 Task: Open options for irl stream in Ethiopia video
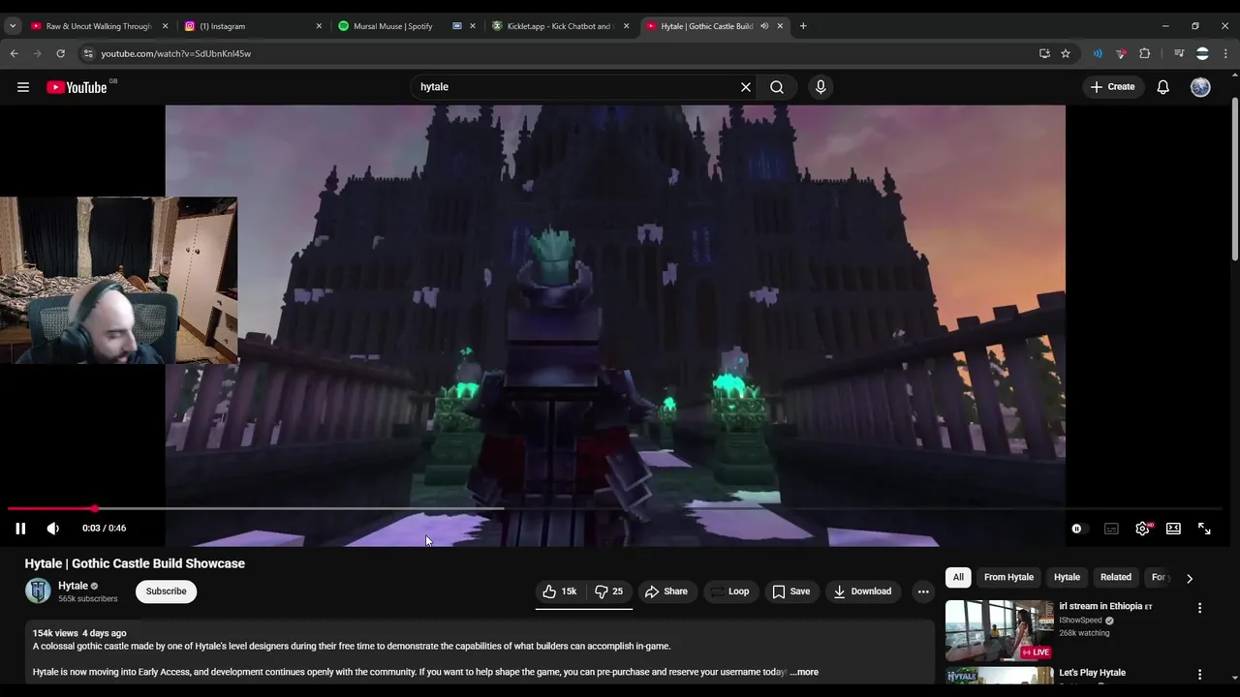tap(1199, 608)
